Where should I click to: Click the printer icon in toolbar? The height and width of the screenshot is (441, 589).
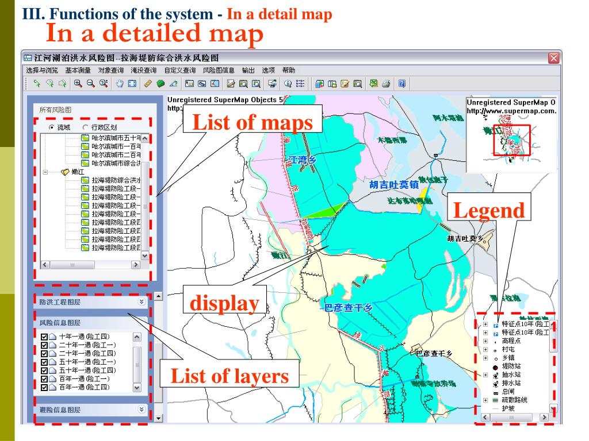pyautogui.click(x=386, y=83)
